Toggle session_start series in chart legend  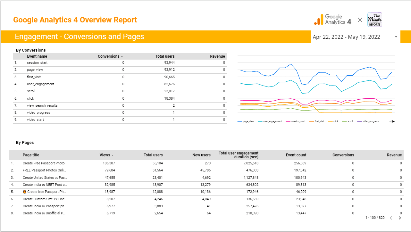pos(296,121)
